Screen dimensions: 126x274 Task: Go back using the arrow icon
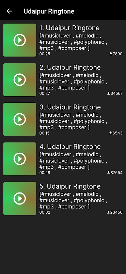tap(9, 11)
